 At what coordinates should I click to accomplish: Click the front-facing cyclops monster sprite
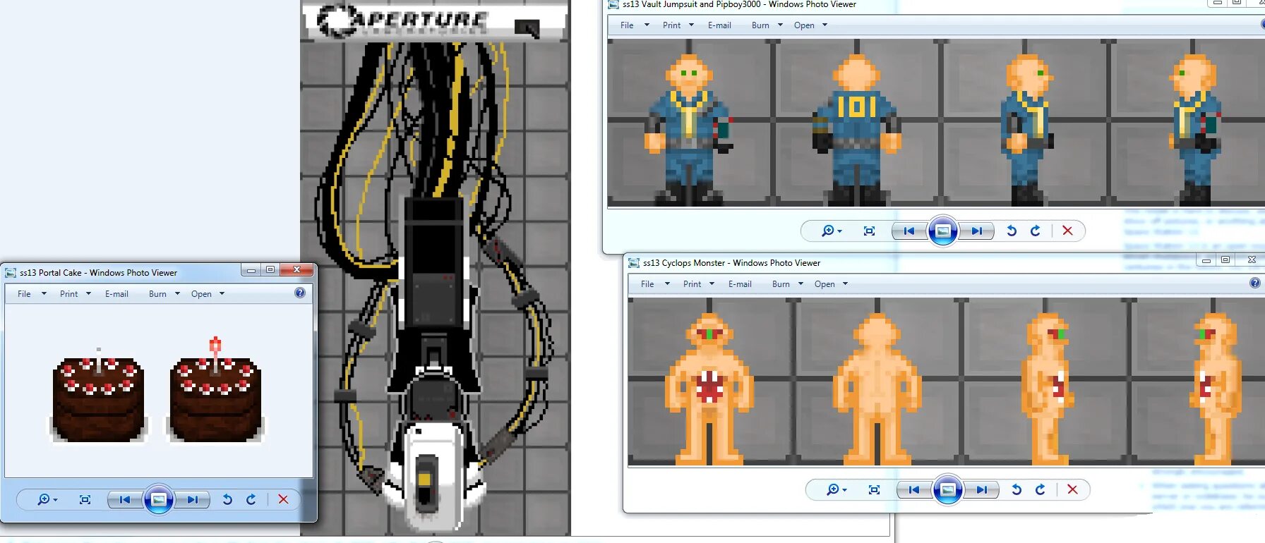coord(709,388)
